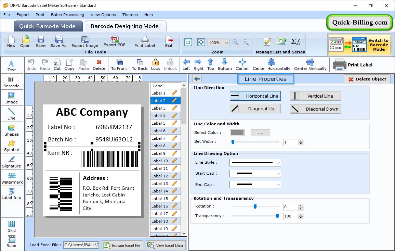Screen dimensions: 395x251
Task: Bring object To Front
Action: click(x=119, y=65)
